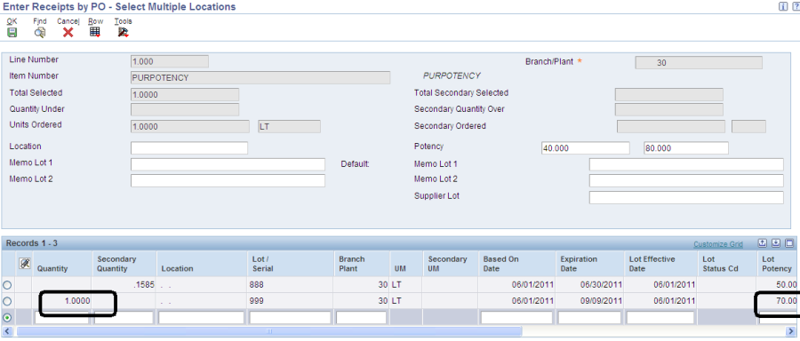
Task: Click the lot cell 999
Action: [291, 301]
